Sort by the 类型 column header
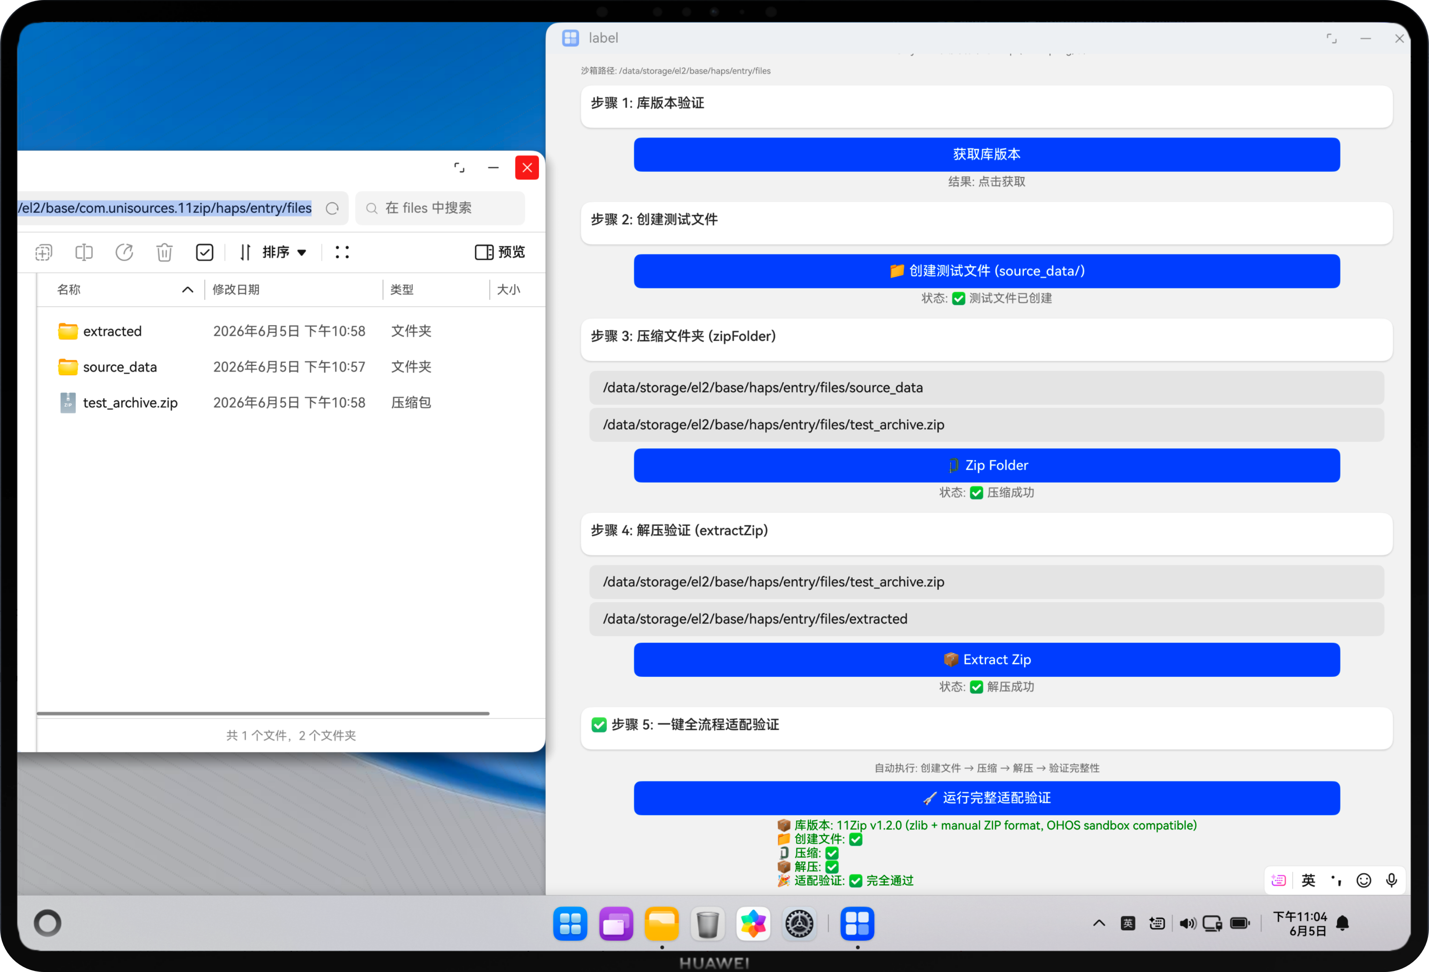Screen dimensions: 1429x972 pos(402,289)
